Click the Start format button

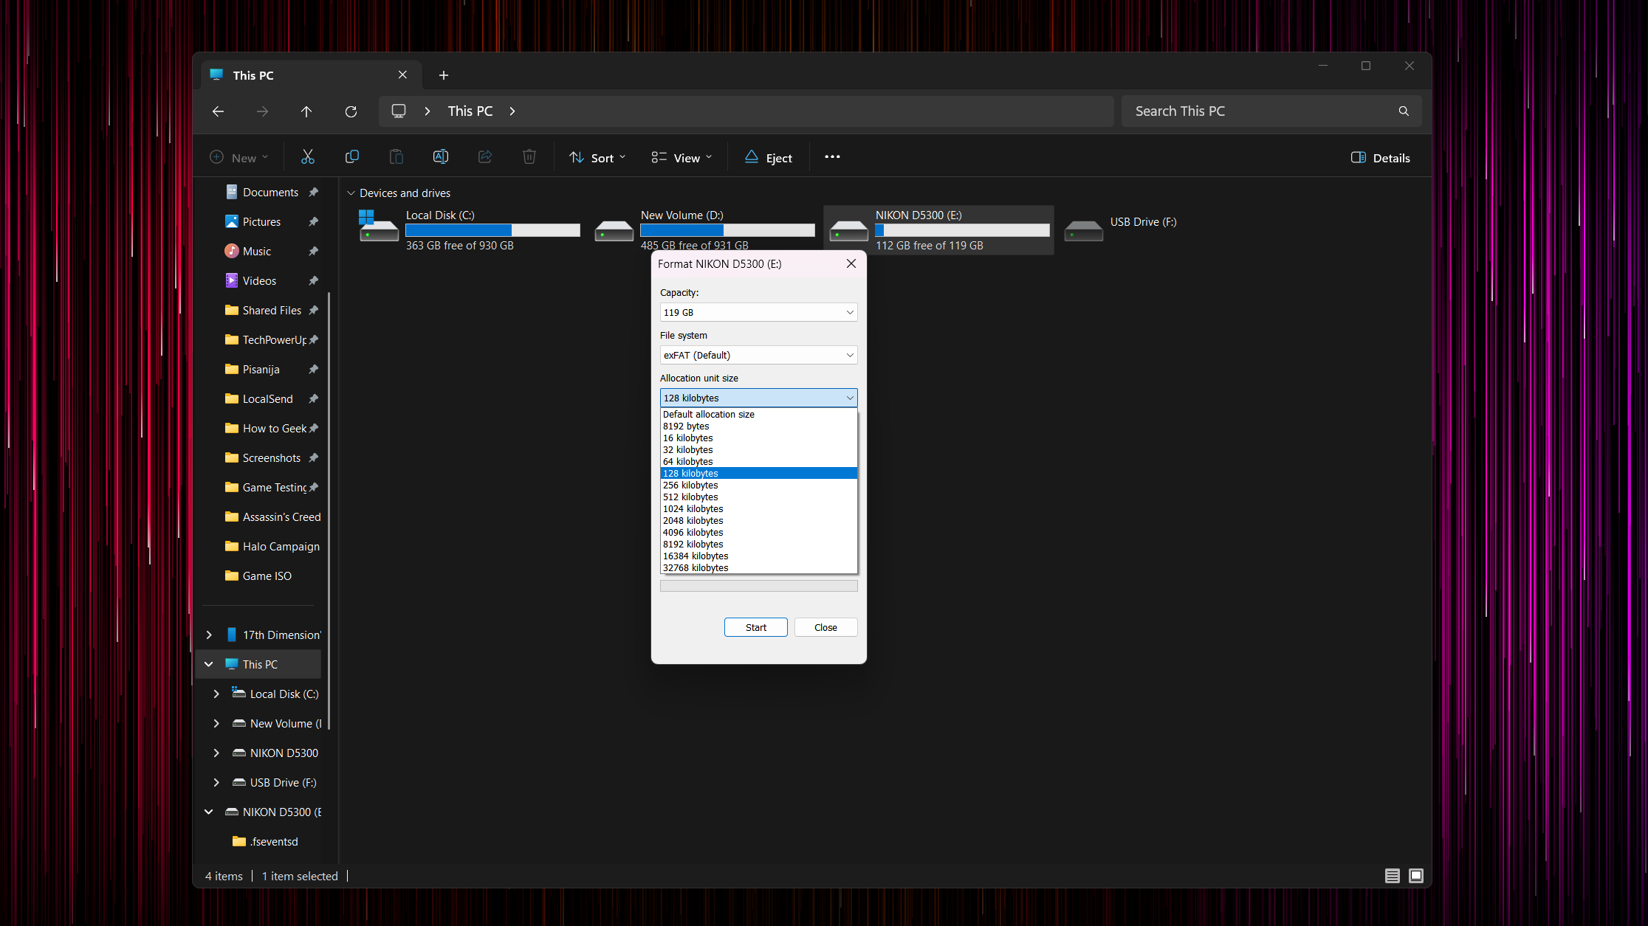coord(756,628)
